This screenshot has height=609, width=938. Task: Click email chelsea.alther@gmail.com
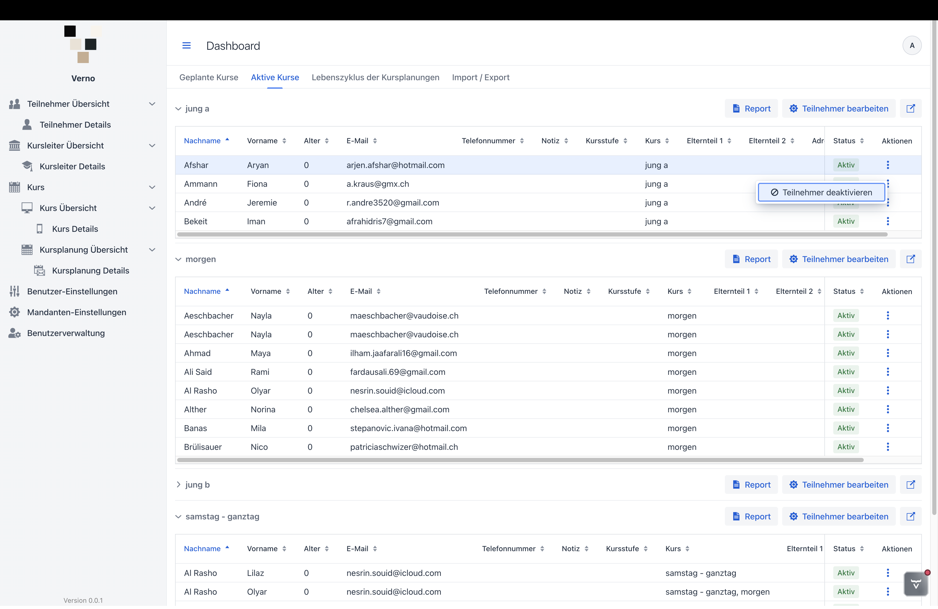click(400, 409)
